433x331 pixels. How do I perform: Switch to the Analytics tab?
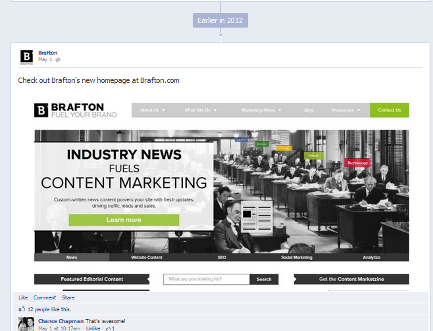[x=371, y=257]
